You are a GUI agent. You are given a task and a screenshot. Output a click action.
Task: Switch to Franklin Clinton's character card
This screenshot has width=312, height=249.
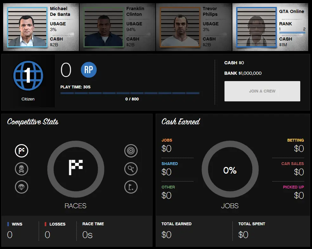pyautogui.click(x=117, y=27)
